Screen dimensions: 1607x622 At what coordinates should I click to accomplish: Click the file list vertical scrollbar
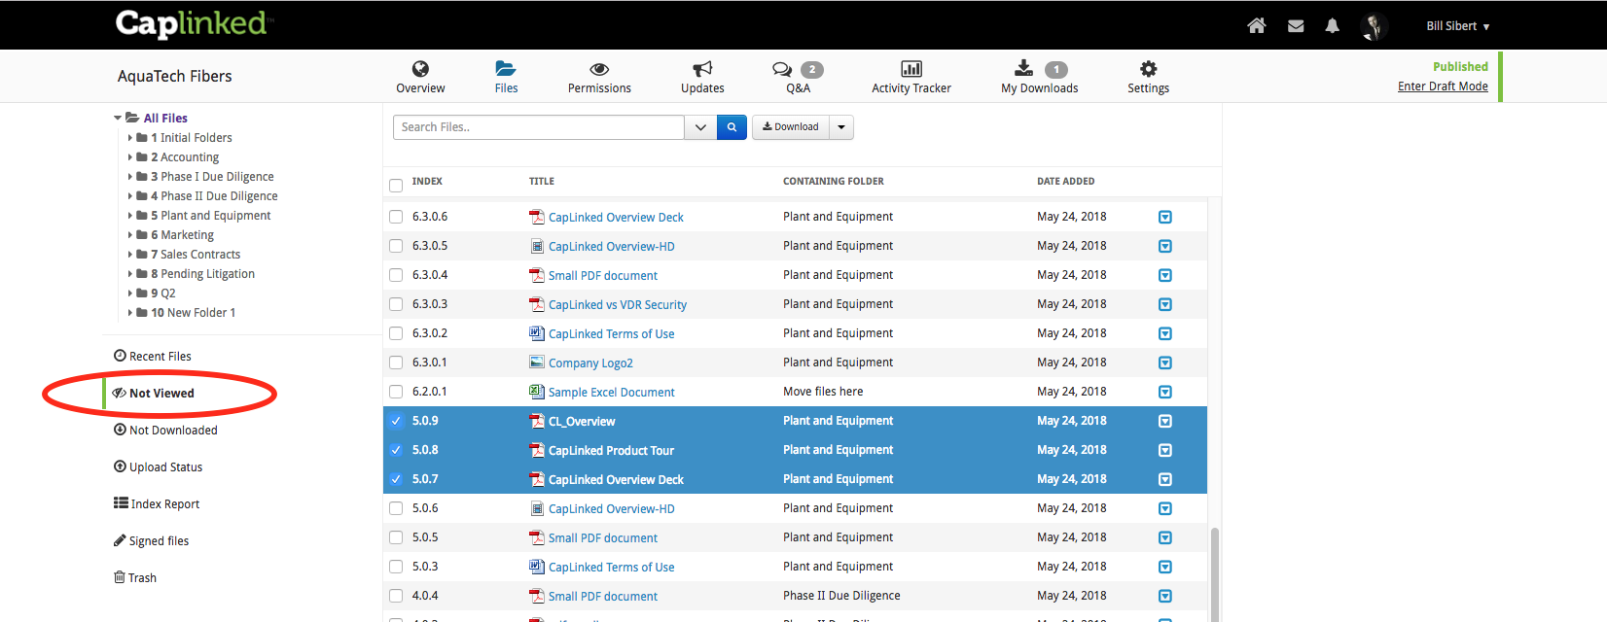pyautogui.click(x=1215, y=573)
